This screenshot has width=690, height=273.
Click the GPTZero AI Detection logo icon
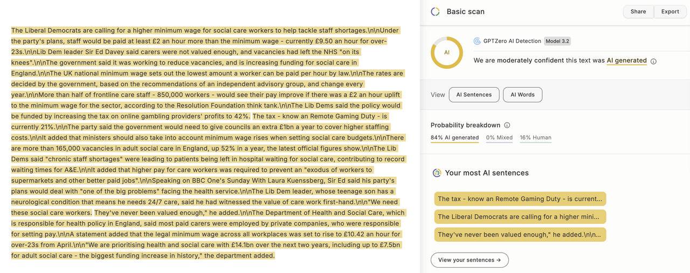(477, 41)
